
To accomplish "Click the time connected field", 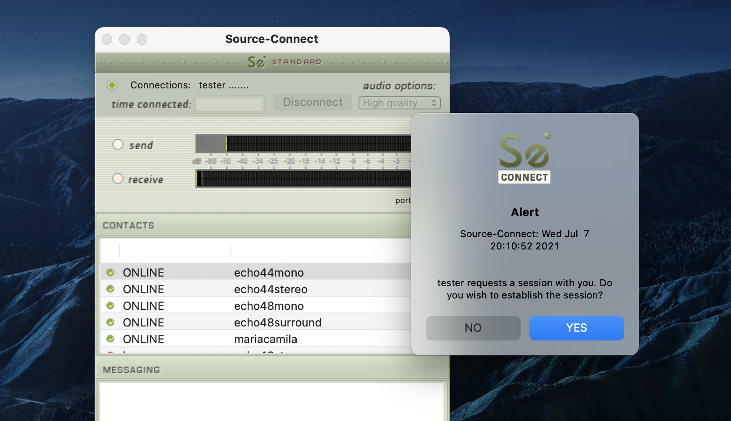I will point(229,105).
